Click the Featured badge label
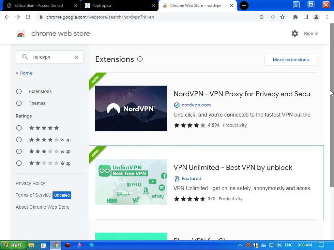This screenshot has height=250, width=334. tap(191, 178)
